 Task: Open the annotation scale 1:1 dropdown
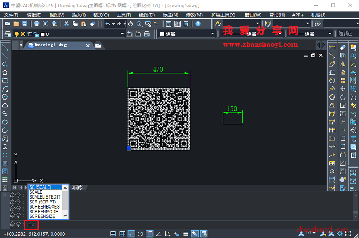(311, 233)
